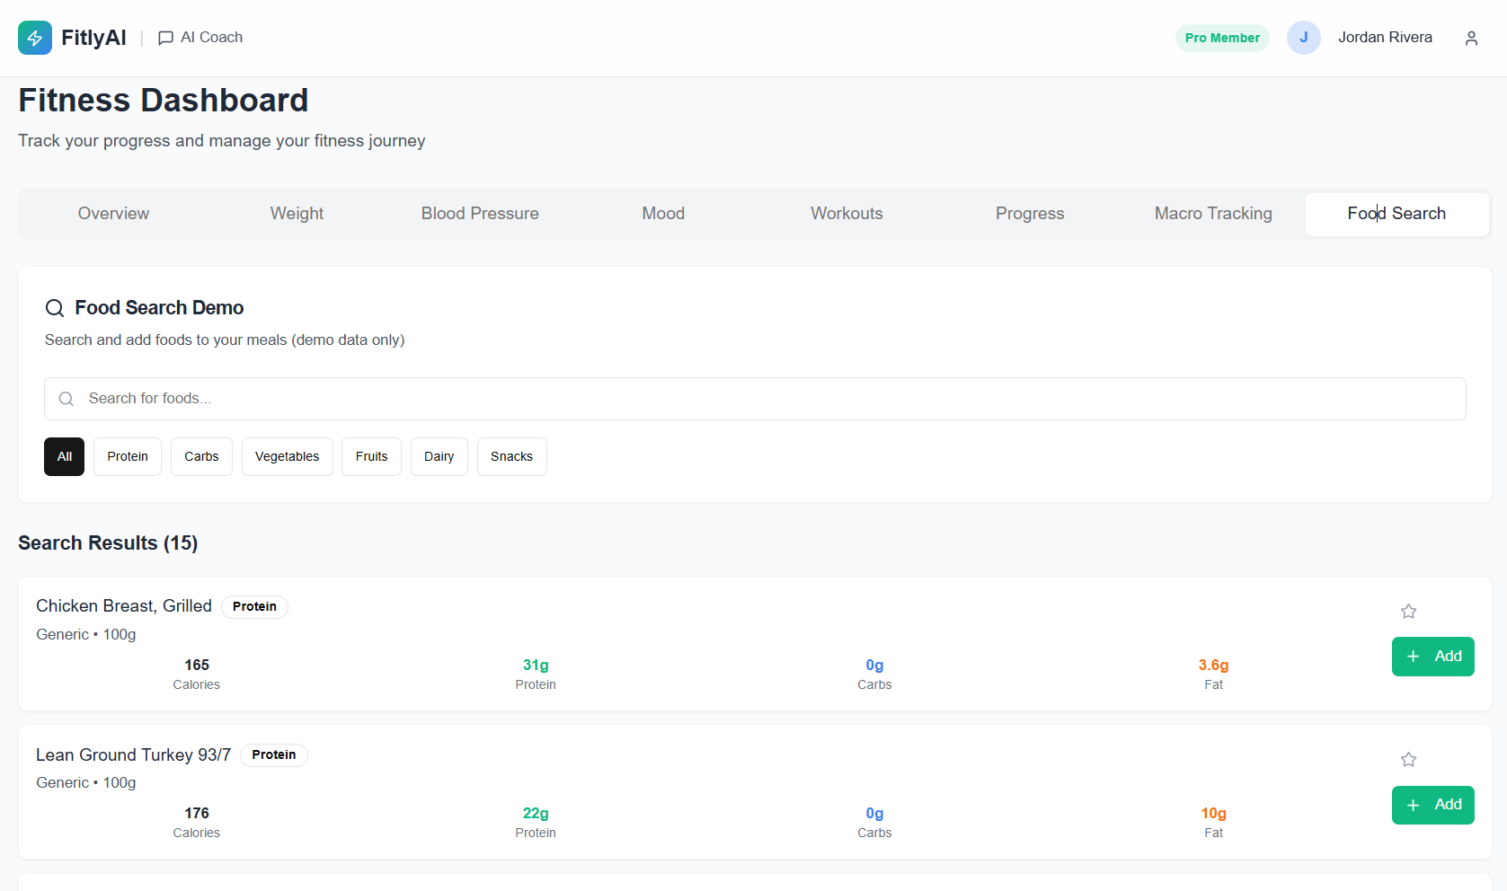
Task: Go to the Workouts section
Action: click(x=846, y=214)
